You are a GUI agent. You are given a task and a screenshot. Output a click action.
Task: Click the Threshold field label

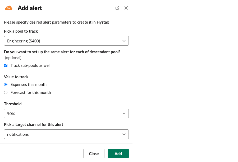tap(13, 104)
